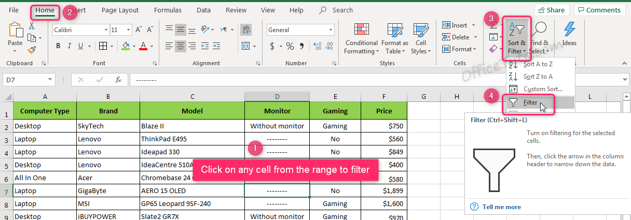Activate the Format Painter brush
The height and width of the screenshot is (220, 631).
(32, 50)
